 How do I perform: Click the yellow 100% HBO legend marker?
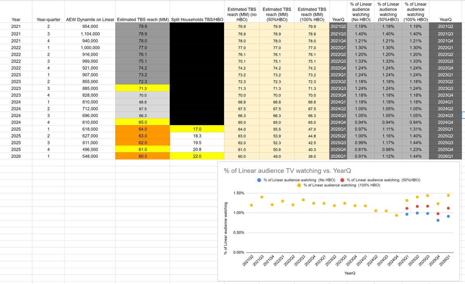[299, 185]
